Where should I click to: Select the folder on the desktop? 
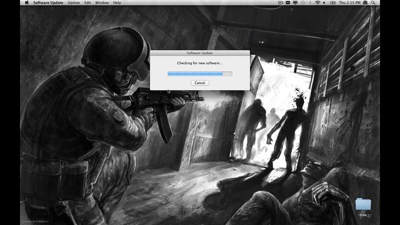click(x=363, y=204)
